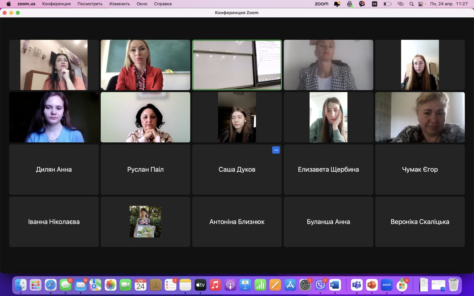Open Podcasts from the Dock

[230, 285]
